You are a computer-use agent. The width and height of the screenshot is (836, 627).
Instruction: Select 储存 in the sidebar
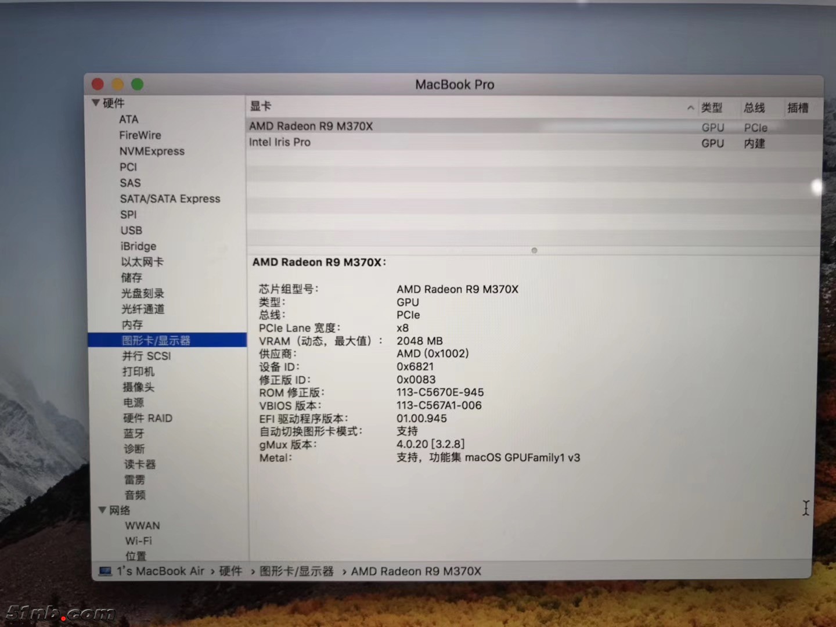[x=131, y=278]
